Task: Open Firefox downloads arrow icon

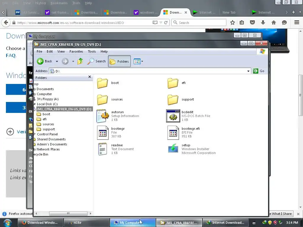Action: pos(263,22)
